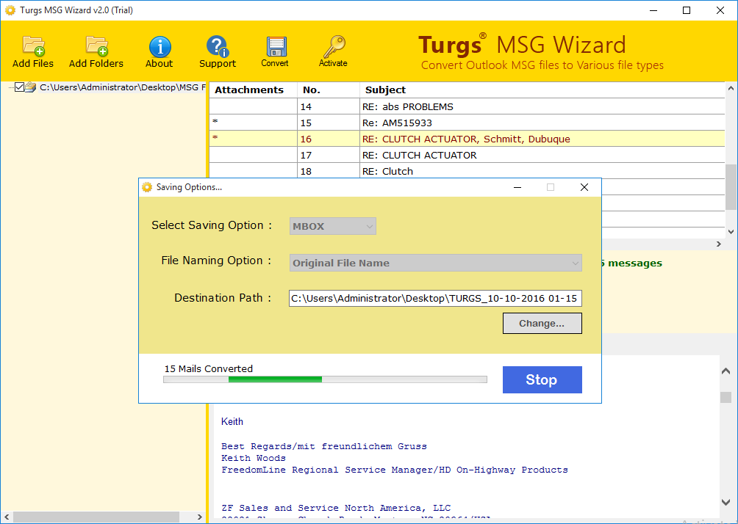Maximize the Turgs MSG Wizard window
The width and height of the screenshot is (738, 524).
(x=687, y=10)
